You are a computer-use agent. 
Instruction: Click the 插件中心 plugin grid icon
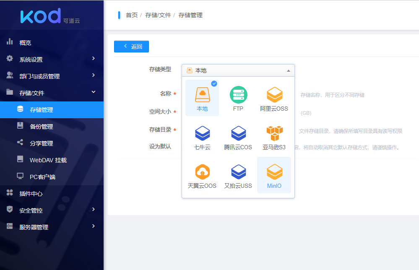pos(10,192)
